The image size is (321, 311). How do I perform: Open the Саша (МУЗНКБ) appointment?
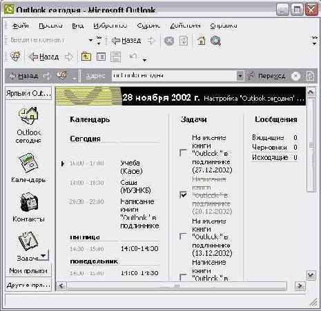[135, 186]
